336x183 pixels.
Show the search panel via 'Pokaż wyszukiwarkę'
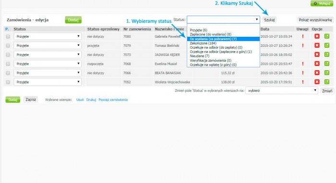(315, 20)
